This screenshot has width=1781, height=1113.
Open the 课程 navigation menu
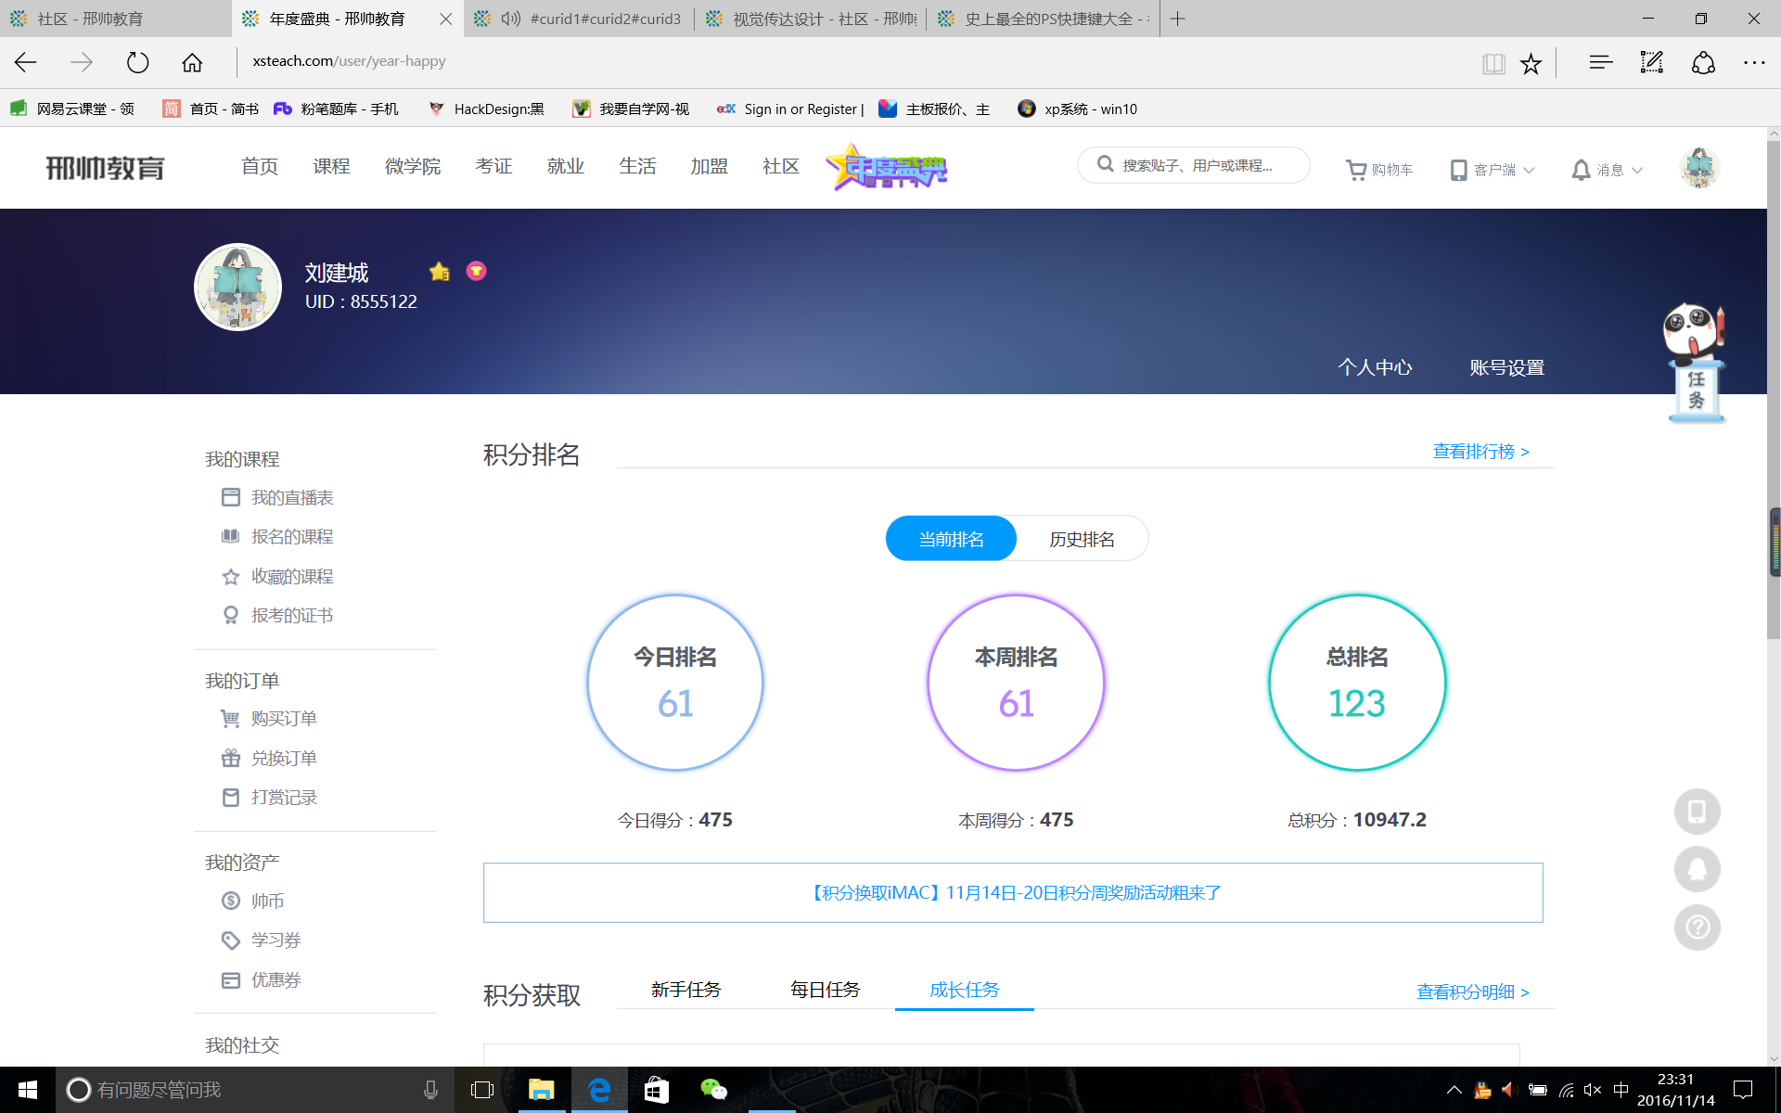click(x=331, y=167)
